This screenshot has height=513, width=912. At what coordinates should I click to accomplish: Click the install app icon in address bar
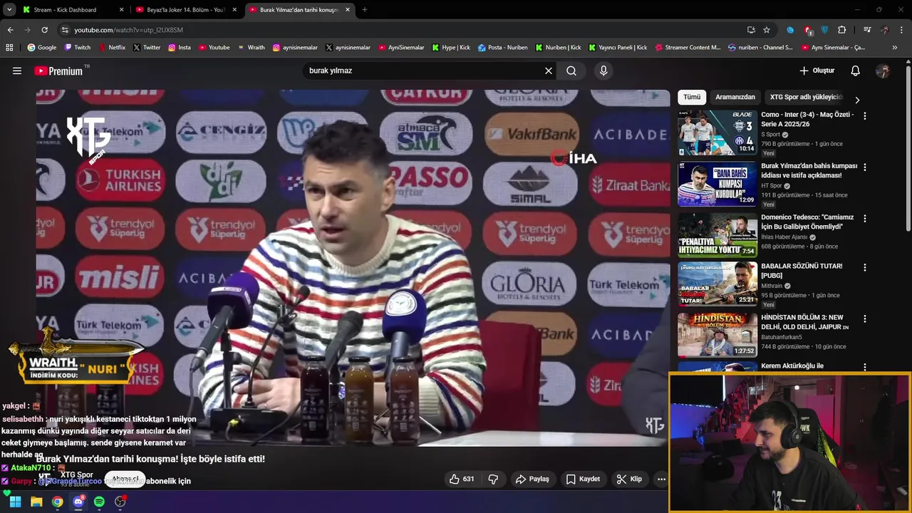(751, 30)
